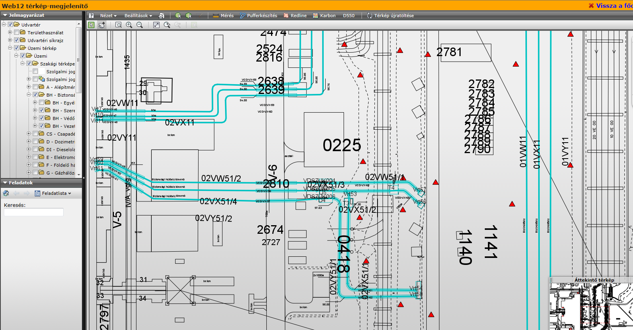
Task: Collapse the Feladatok panel header arrow
Action: click(x=5, y=183)
